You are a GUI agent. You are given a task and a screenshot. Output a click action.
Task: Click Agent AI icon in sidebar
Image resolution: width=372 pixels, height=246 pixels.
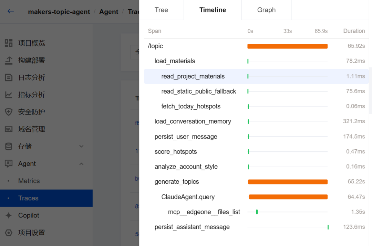click(x=9, y=163)
